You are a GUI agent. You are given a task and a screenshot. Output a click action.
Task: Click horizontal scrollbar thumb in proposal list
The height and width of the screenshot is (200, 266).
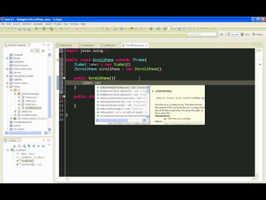point(113,120)
